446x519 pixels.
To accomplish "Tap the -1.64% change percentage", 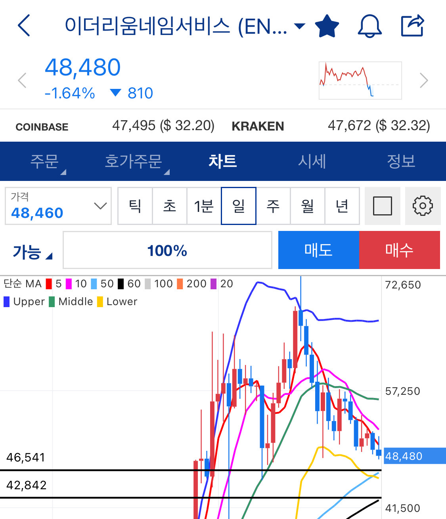I will tap(70, 93).
